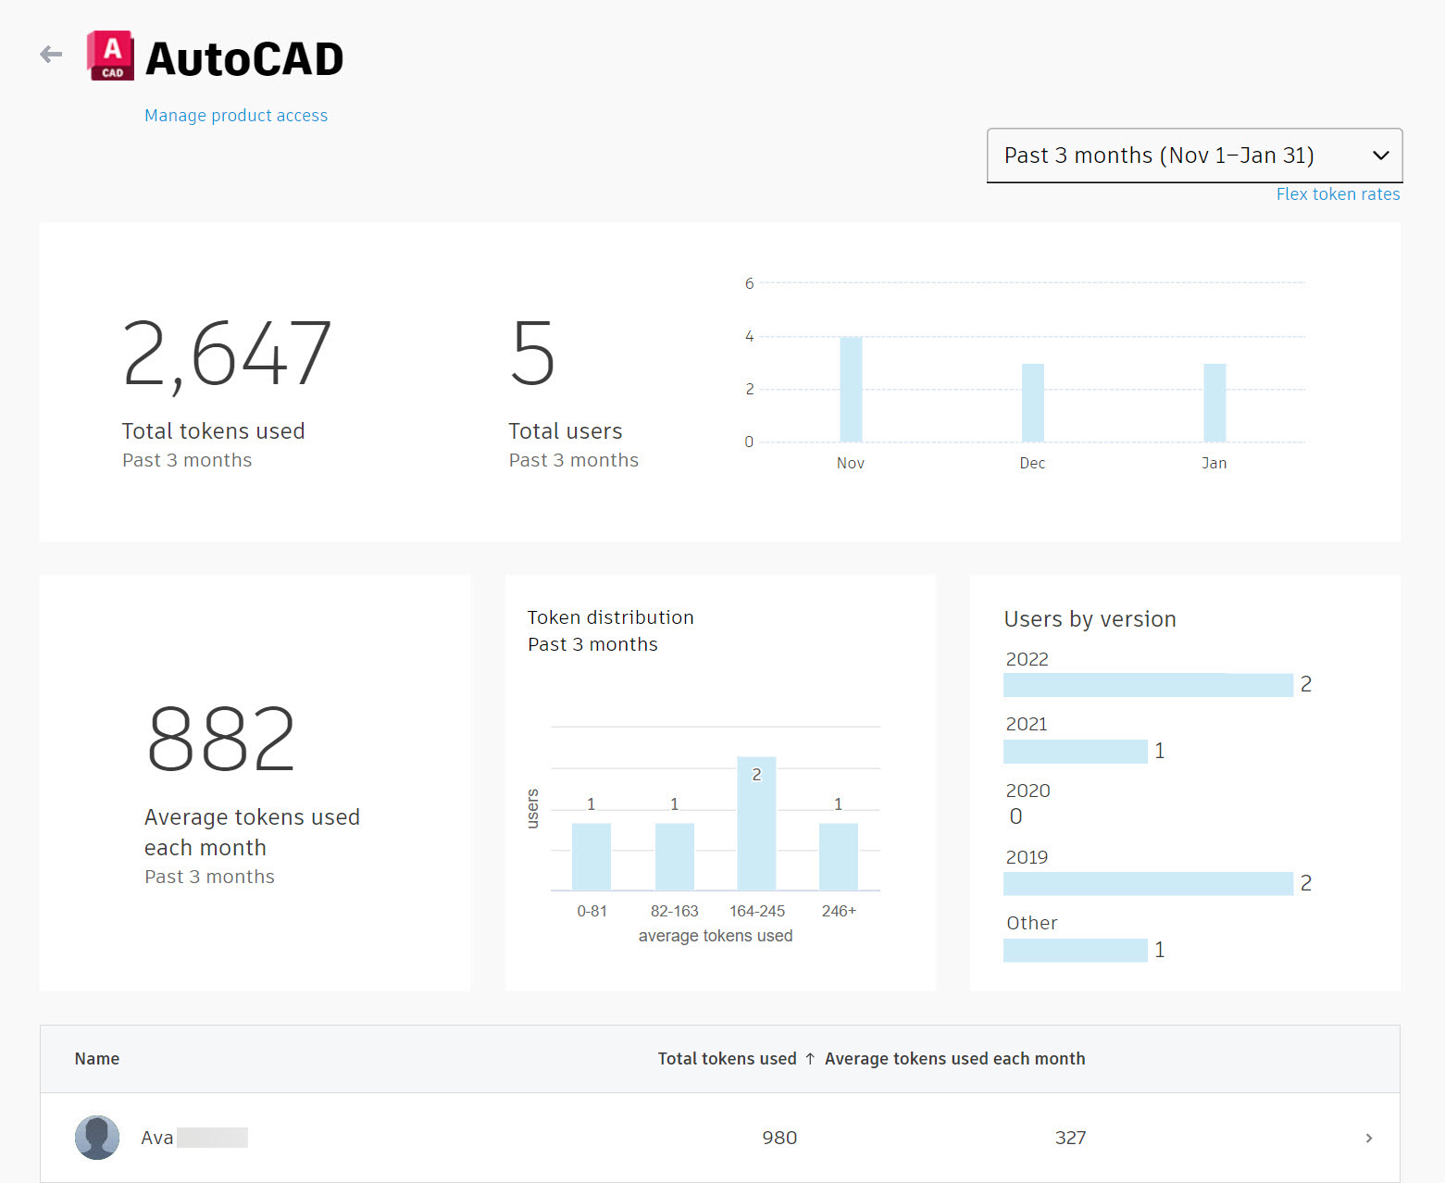Click the 2020 version label
This screenshot has height=1183, width=1445.
(1028, 791)
